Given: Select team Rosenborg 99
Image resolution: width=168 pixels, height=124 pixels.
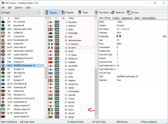Looking at the screenshot, I should [23, 87].
